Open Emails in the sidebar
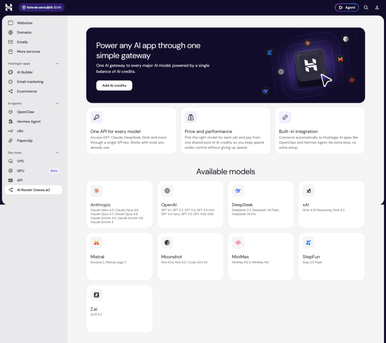Viewport: 386px width, 343px height. tap(34, 42)
